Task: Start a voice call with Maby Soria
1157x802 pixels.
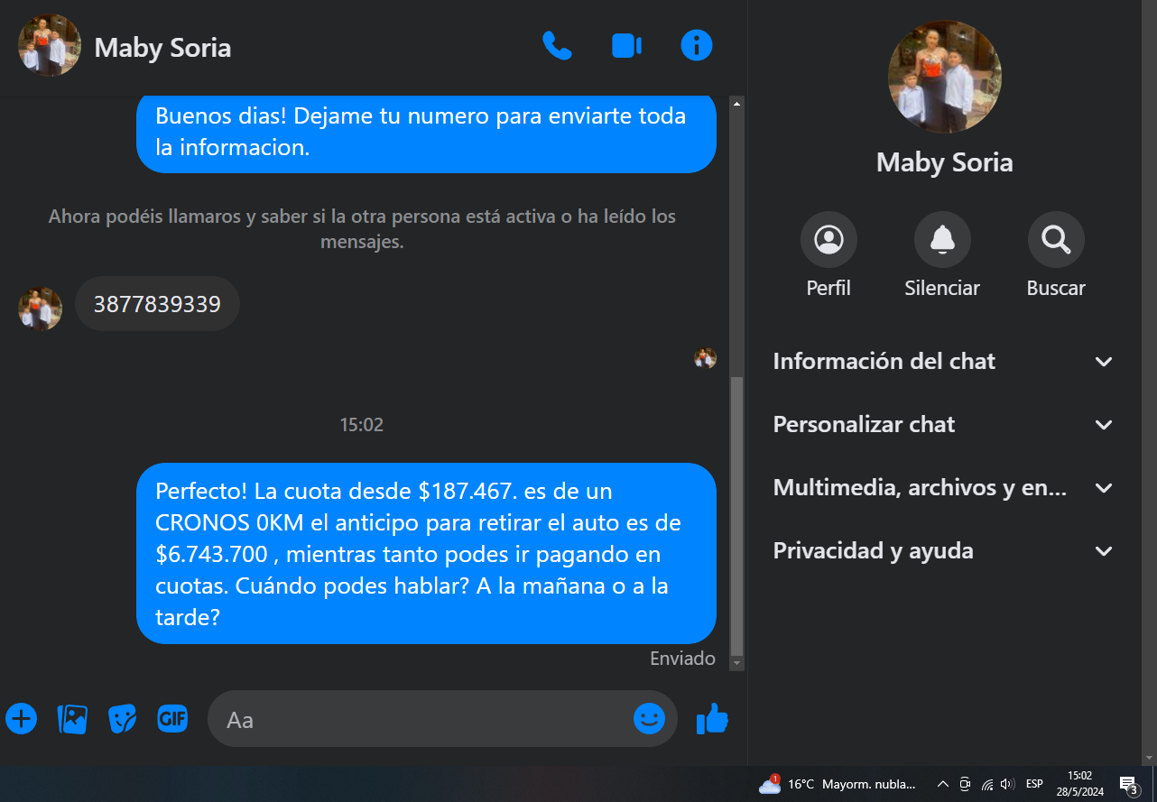Action: click(x=557, y=46)
